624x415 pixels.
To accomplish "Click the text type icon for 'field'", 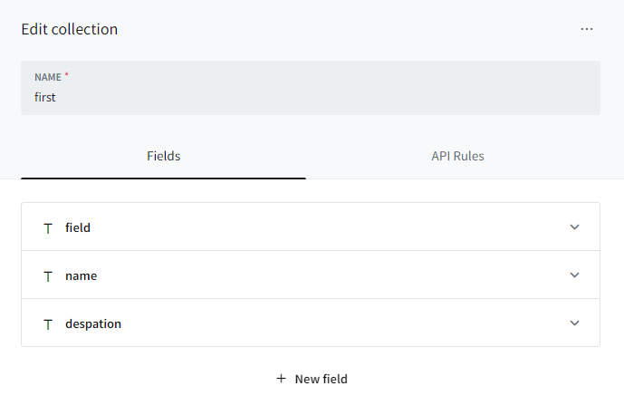I will coord(48,227).
